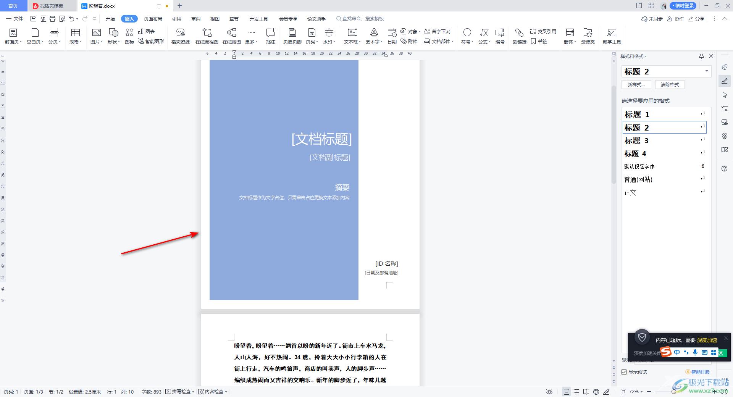
Task: Click the zoom slider handle
Action: tap(674, 392)
